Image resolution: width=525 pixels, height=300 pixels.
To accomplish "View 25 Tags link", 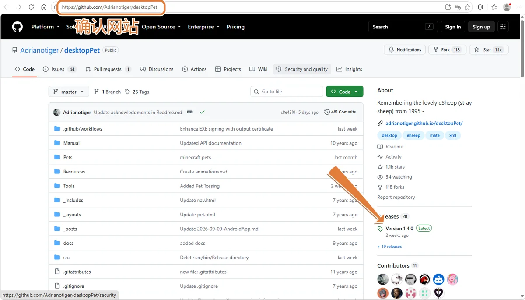I will 137,92.
